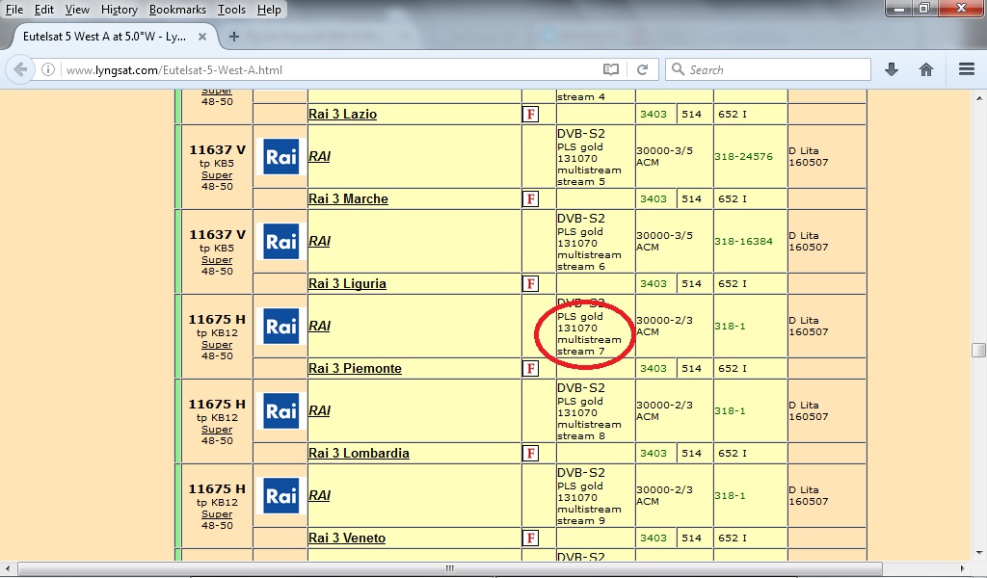The width and height of the screenshot is (987, 578).
Task: Click the Rai logo in the Rai 3 Veneto block
Action: [x=280, y=495]
